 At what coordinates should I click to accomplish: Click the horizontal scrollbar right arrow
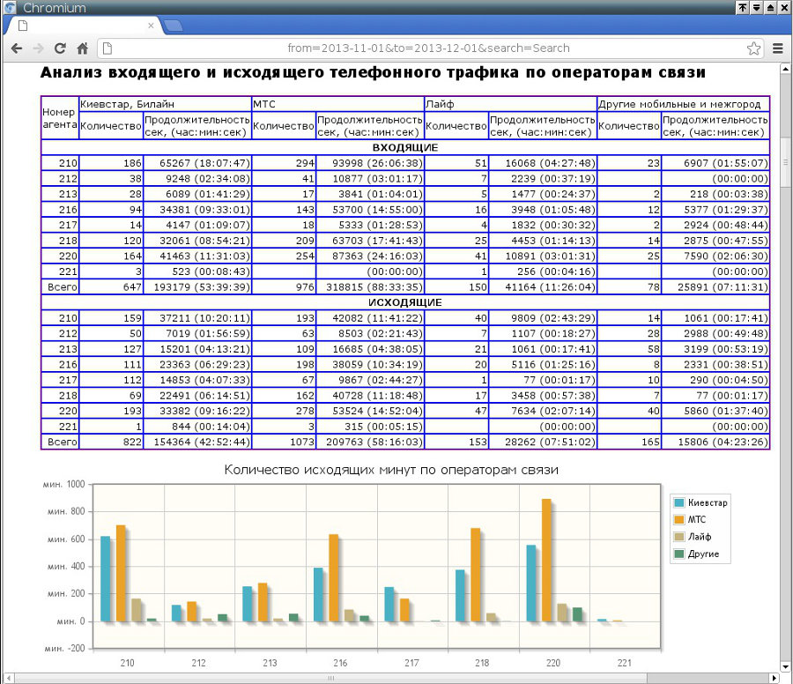tap(773, 678)
